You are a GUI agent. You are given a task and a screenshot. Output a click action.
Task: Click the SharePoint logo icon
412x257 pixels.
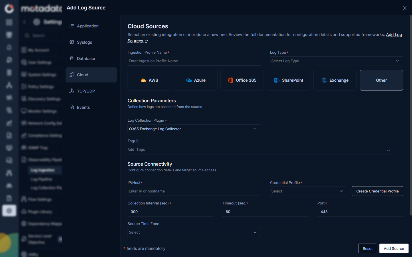277,80
